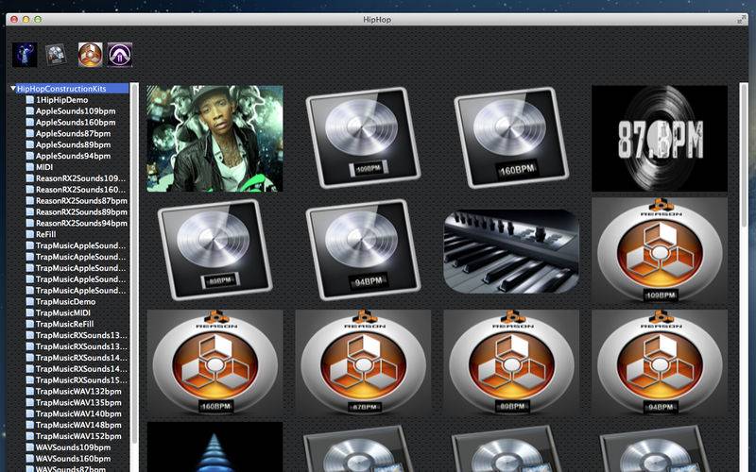Open the Logic 94BPM kit icon
The width and height of the screenshot is (756, 472).
tap(363, 249)
